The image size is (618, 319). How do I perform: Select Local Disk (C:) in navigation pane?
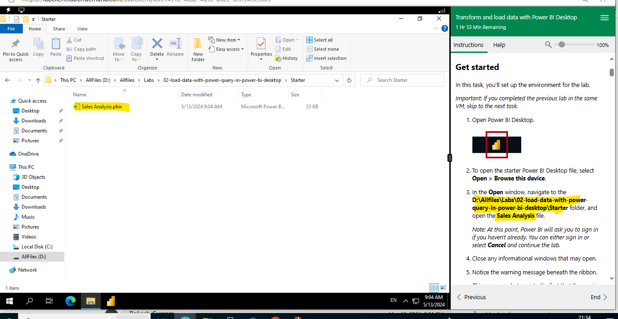point(37,247)
